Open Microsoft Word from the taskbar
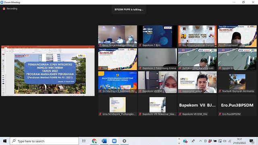 point(104,141)
